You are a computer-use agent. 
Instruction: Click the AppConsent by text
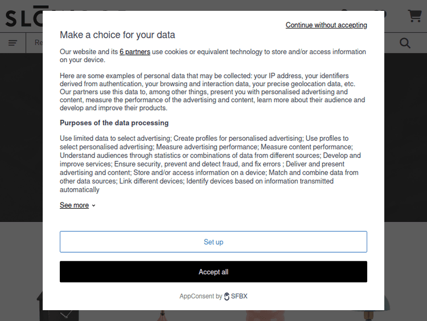[x=200, y=296]
